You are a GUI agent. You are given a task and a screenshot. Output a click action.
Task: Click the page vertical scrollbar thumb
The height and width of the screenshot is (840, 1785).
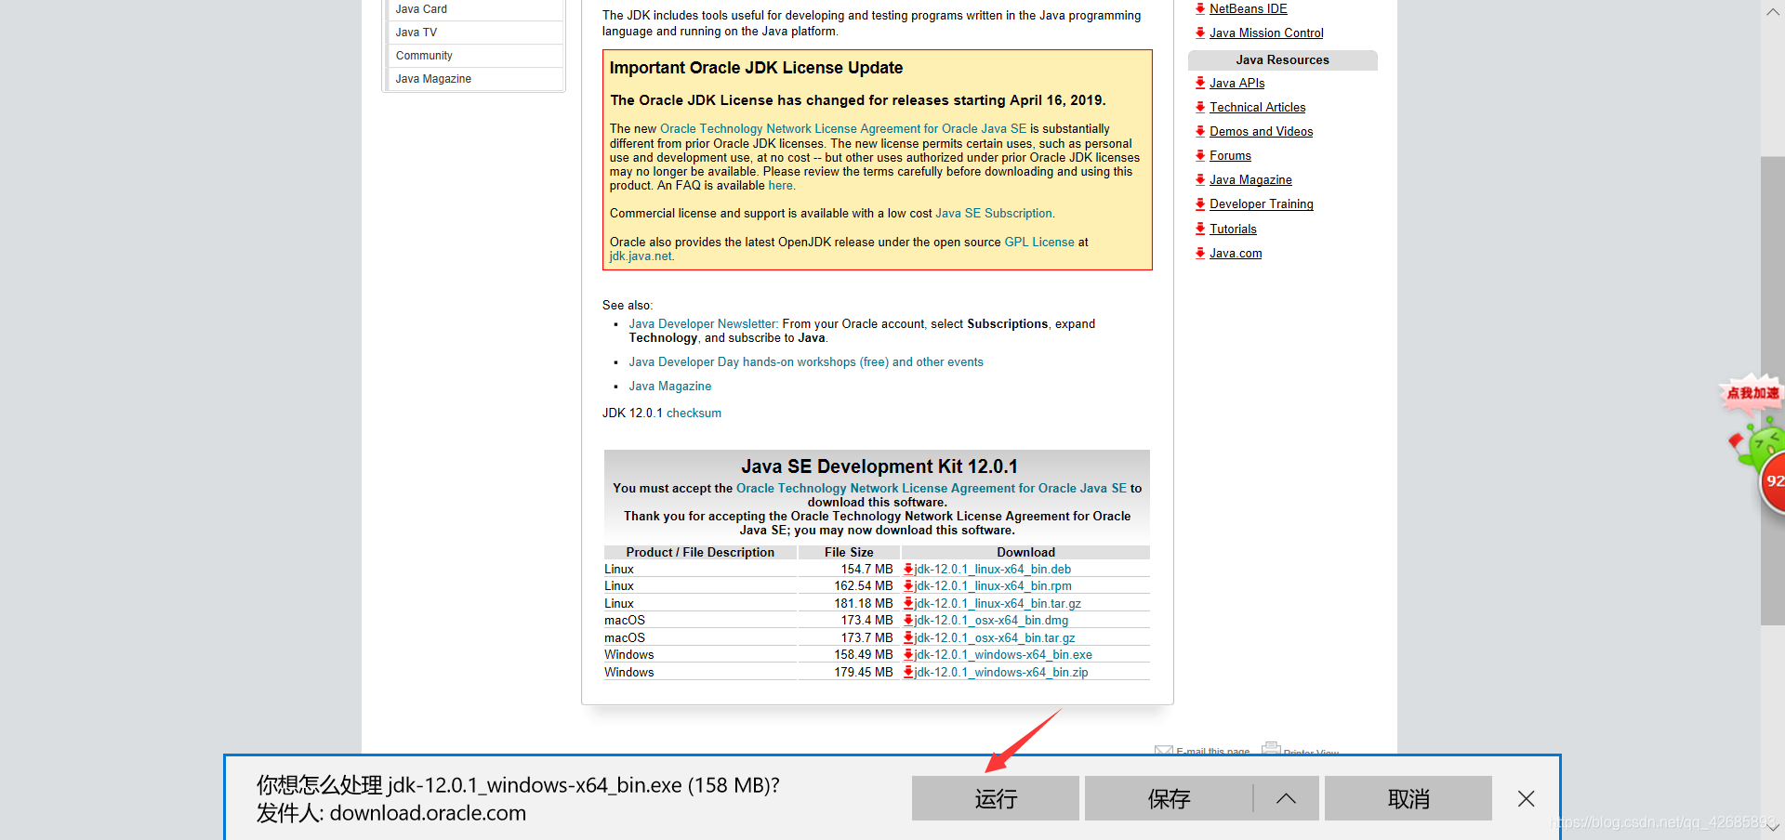1772,390
